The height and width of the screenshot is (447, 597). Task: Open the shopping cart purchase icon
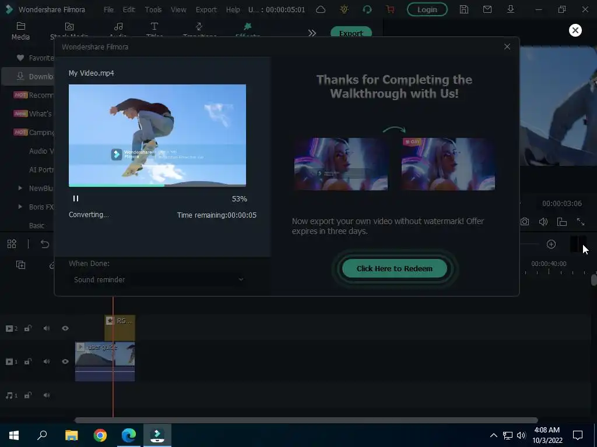click(390, 9)
